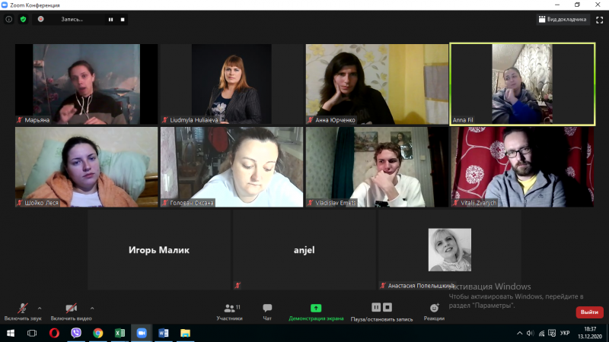Open Excel from taskbar

120,333
